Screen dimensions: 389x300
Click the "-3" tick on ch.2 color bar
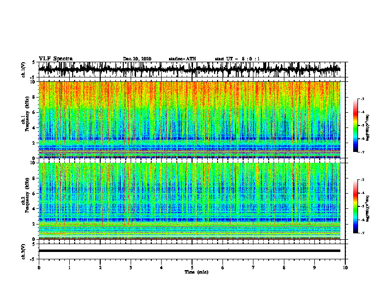tap(362, 180)
